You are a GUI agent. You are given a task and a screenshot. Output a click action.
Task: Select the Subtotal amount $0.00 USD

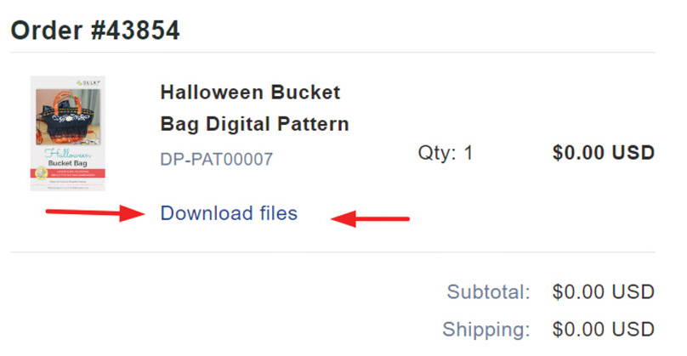click(x=604, y=291)
